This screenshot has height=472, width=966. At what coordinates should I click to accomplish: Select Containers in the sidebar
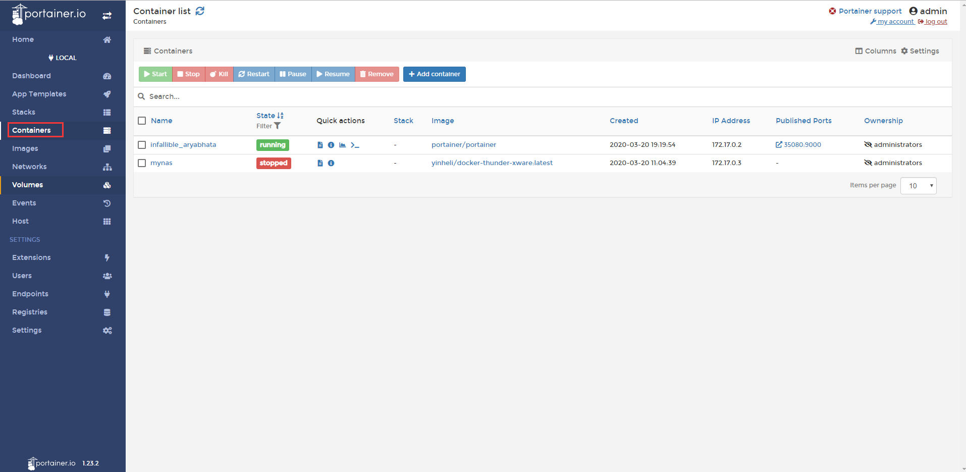click(31, 130)
